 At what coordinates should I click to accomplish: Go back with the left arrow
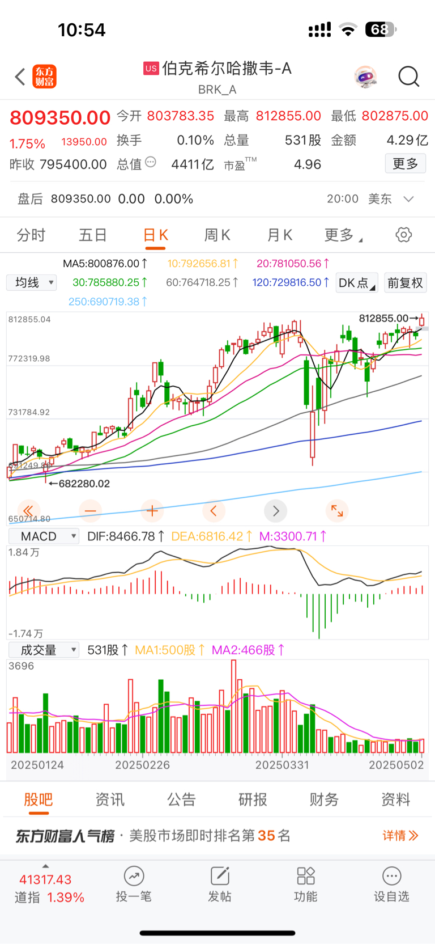pos(20,77)
